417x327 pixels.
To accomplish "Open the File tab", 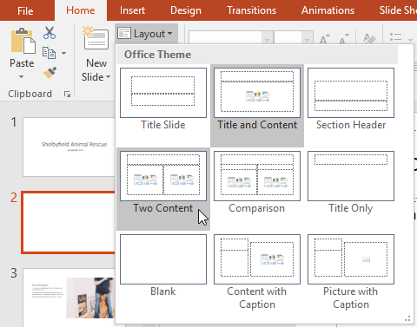I will 25,10.
